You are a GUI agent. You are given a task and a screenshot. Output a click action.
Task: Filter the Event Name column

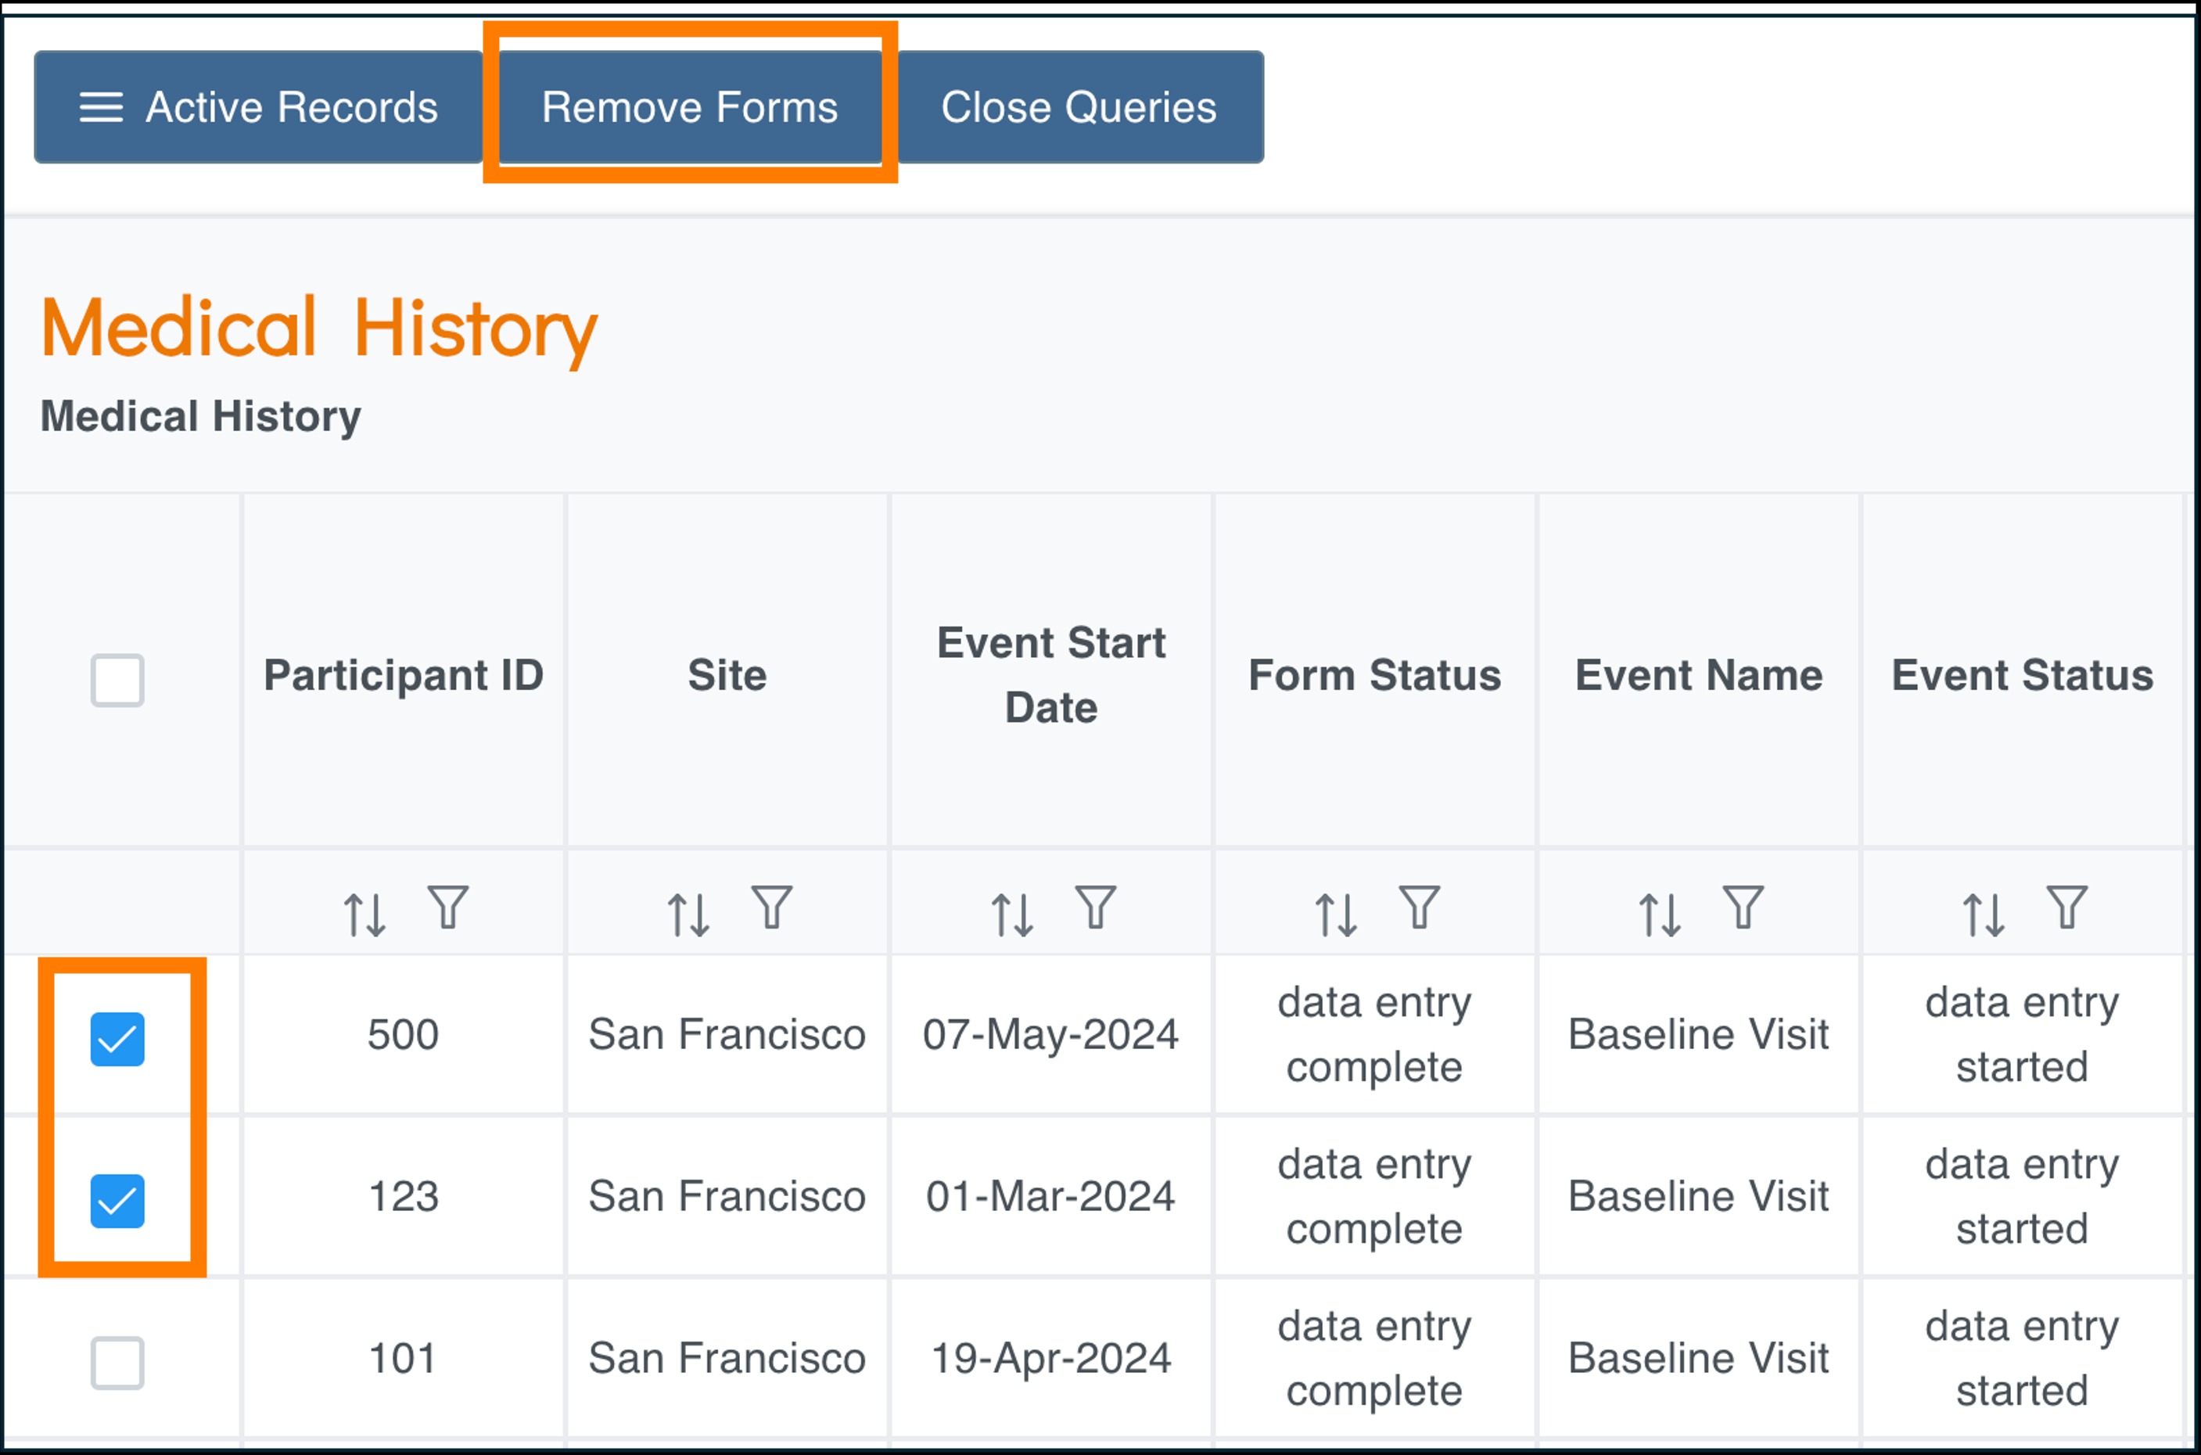pos(1743,907)
